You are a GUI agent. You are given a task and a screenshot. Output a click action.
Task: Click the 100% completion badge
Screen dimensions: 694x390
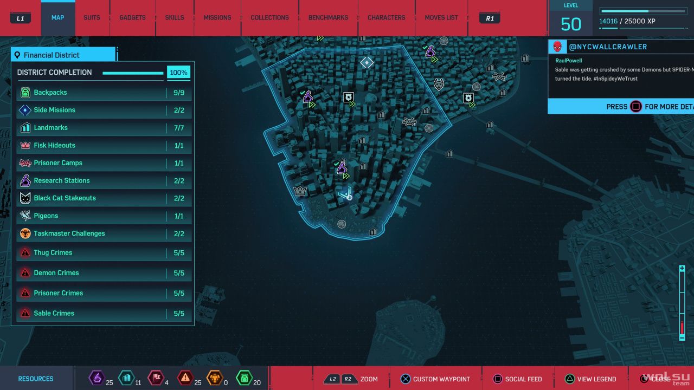point(178,73)
